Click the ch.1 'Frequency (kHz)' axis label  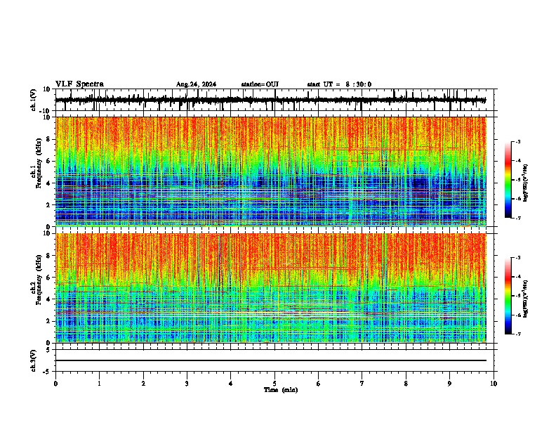coord(39,163)
